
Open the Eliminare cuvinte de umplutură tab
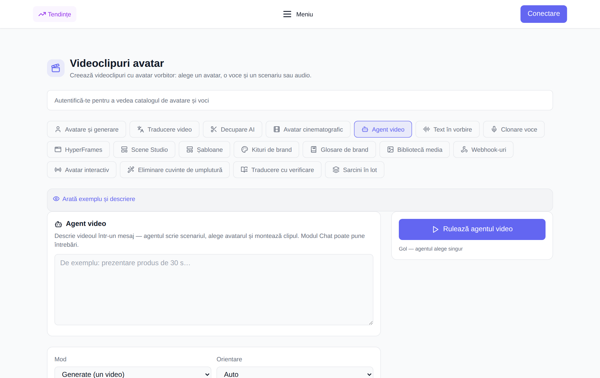pos(175,170)
